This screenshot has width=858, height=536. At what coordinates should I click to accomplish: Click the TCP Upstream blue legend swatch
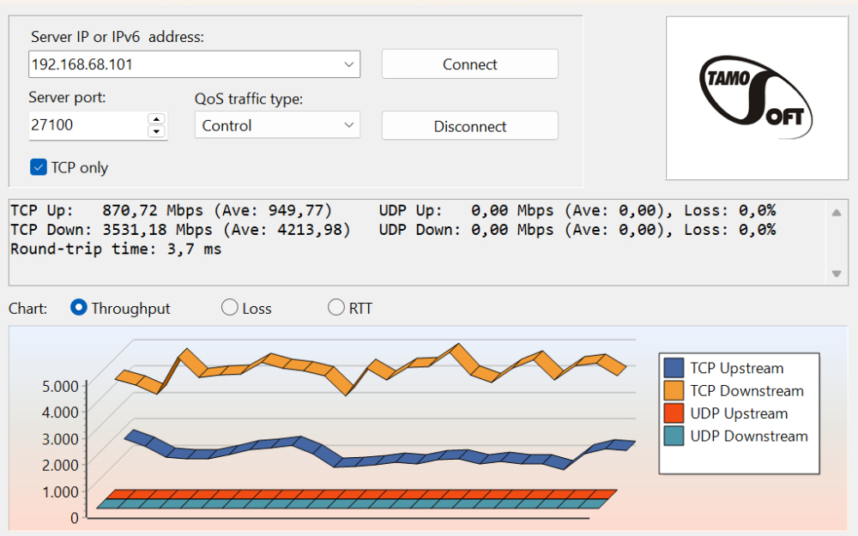(x=674, y=369)
